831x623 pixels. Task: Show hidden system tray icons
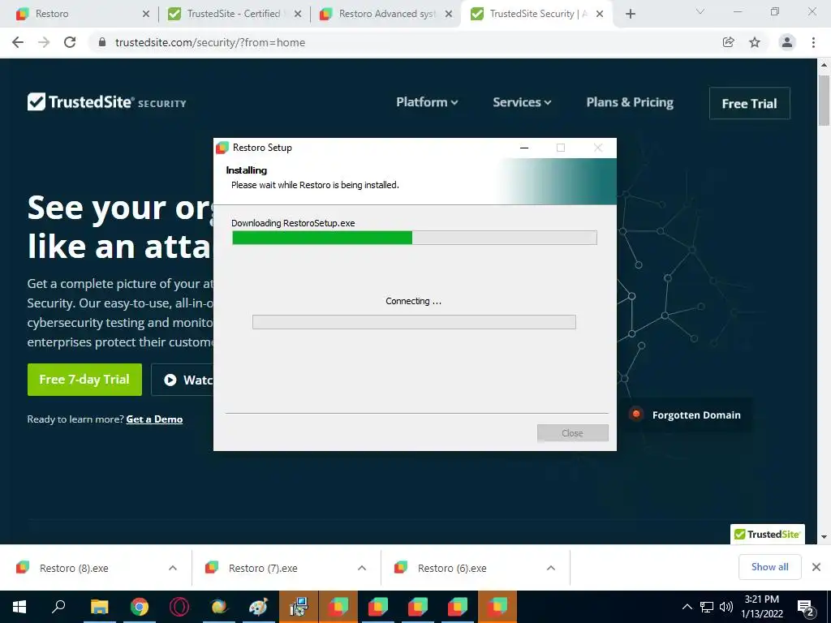(x=687, y=607)
